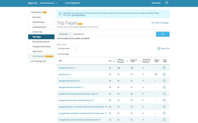
Task: Click external-link icon beside drive-traffic-to-your-website-2017 URL
Action: click(106, 107)
